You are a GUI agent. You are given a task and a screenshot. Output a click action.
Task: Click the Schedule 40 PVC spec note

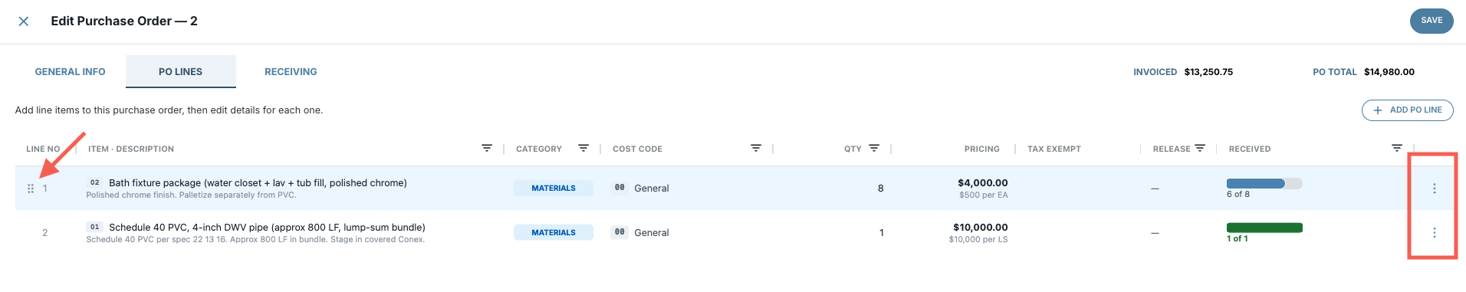click(x=255, y=240)
